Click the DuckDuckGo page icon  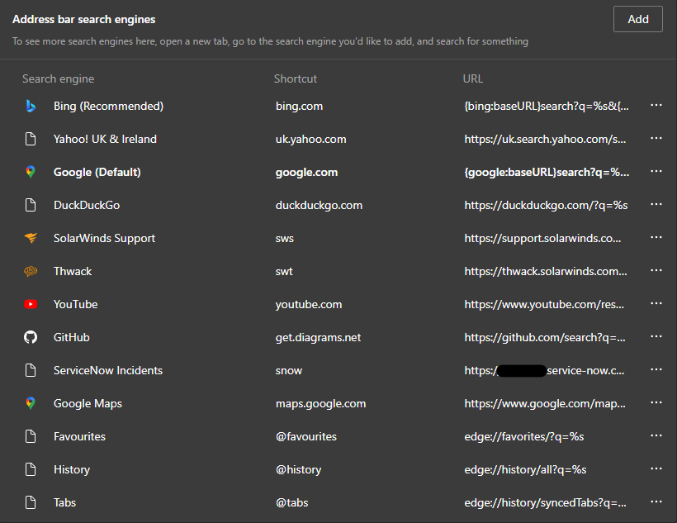coord(31,205)
